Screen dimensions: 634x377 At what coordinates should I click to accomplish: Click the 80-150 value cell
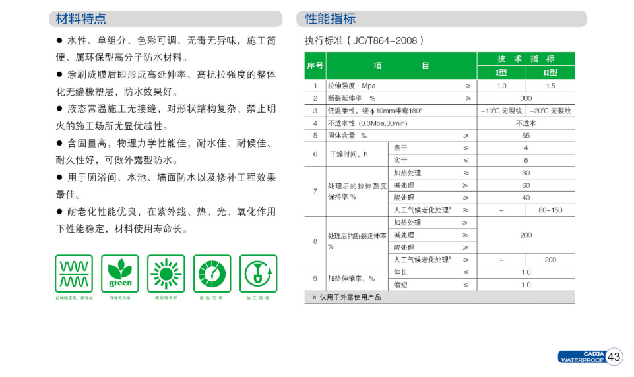tap(550, 210)
